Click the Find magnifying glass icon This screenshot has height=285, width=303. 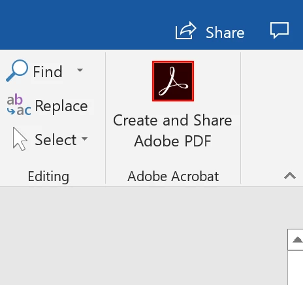click(17, 71)
